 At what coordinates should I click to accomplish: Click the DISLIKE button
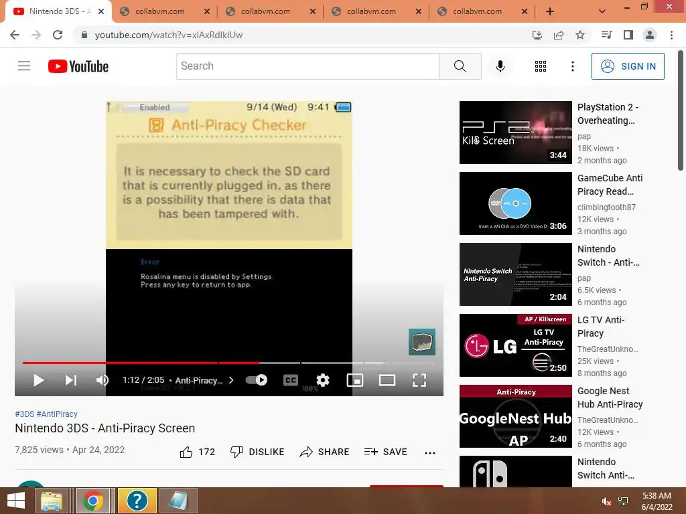point(257,452)
